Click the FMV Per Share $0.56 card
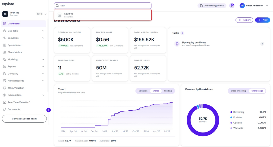 tap(110, 40)
